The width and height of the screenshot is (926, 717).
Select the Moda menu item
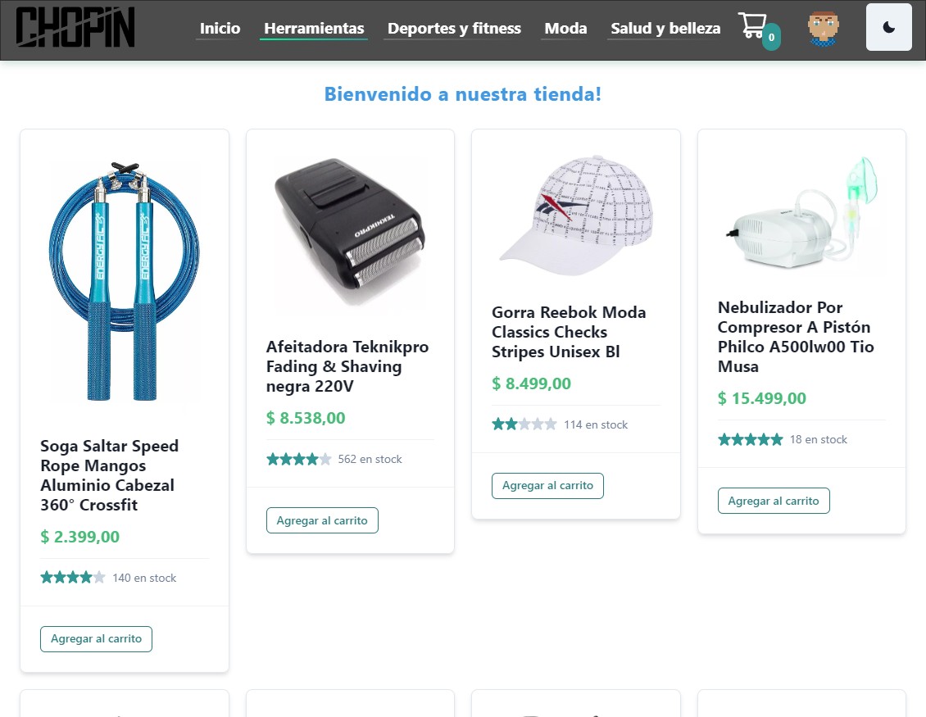(x=565, y=29)
